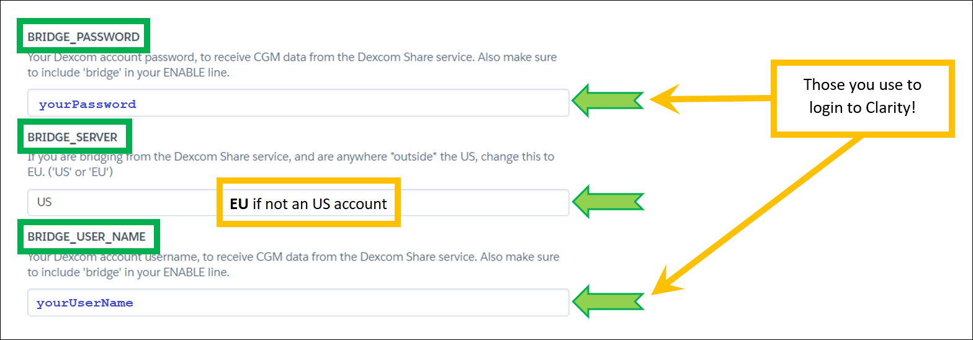Select the BRIDGE_PASSWORD label
973x340 pixels.
(x=83, y=37)
